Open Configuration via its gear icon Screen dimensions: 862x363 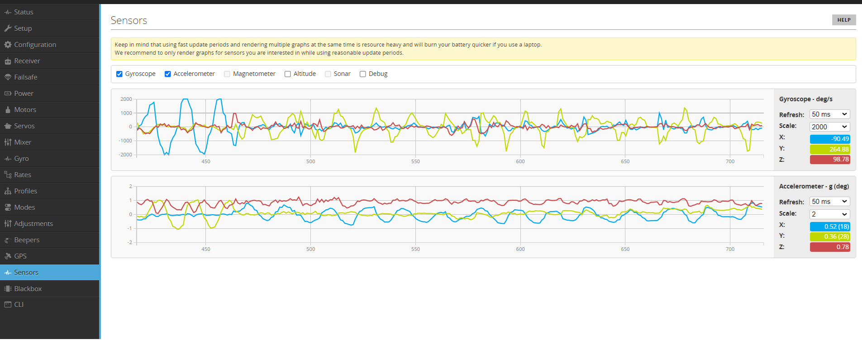(8, 45)
